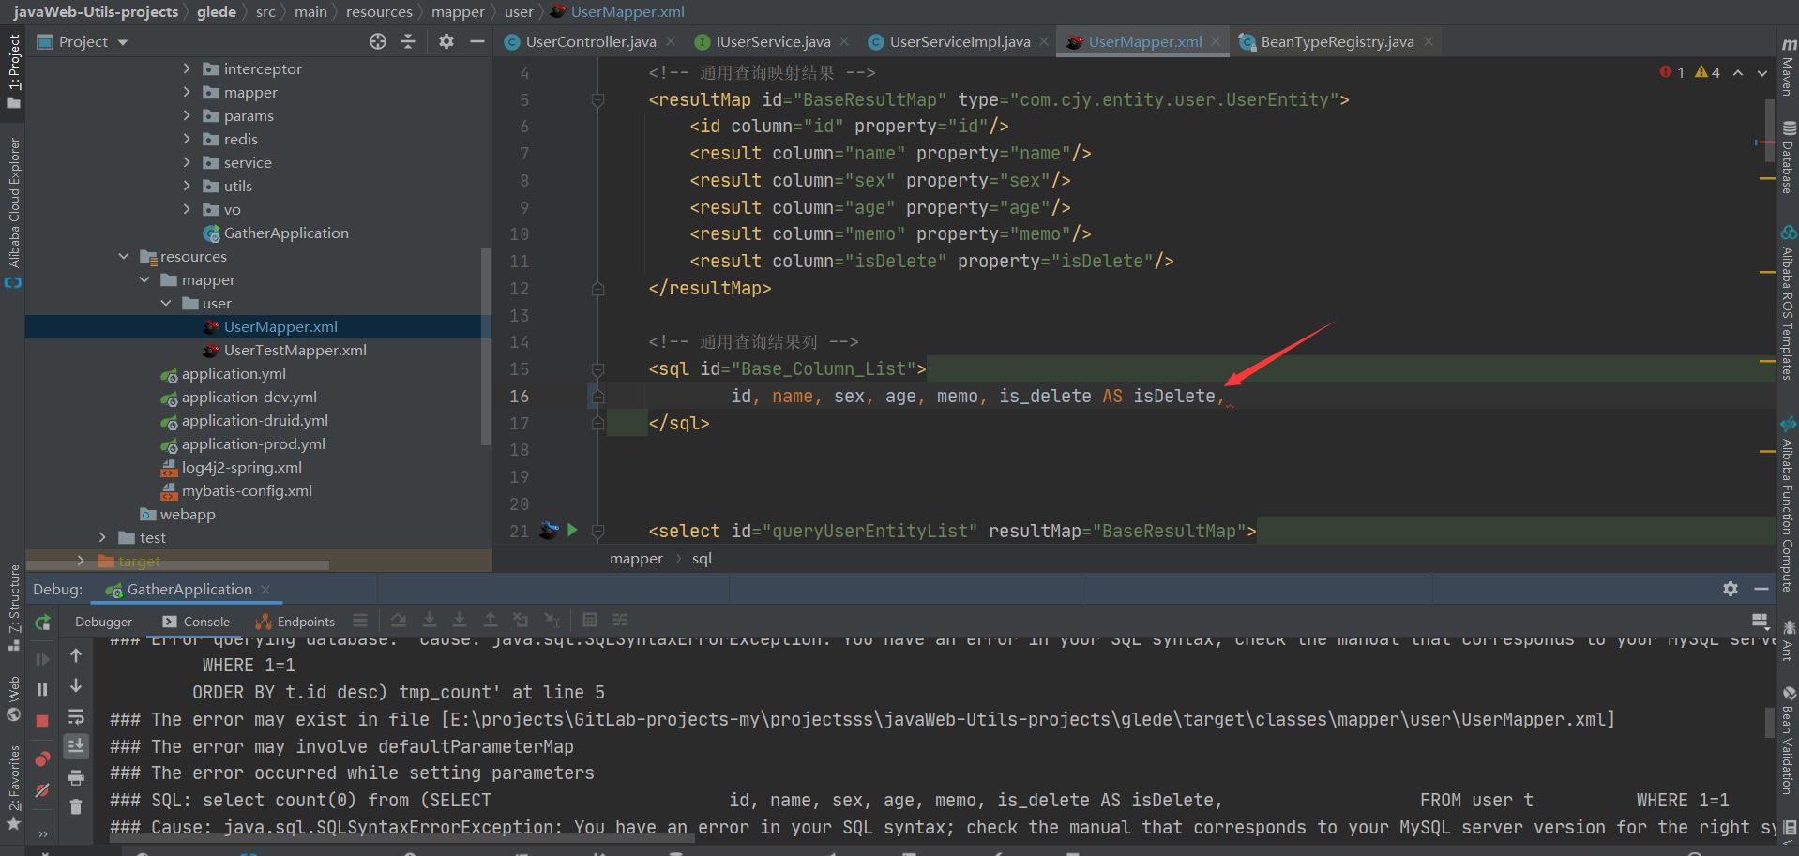The height and width of the screenshot is (856, 1799).
Task: Open Debug panel settings gear
Action: coord(1731,589)
